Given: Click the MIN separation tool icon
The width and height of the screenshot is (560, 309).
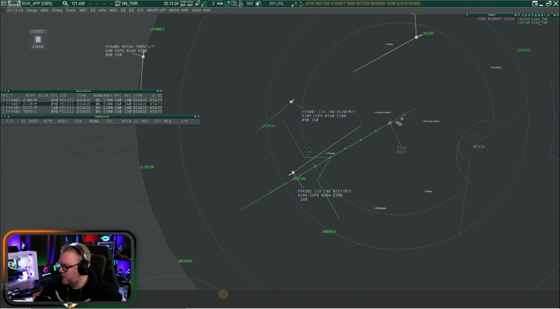Looking at the screenshot, I should 220,3.
